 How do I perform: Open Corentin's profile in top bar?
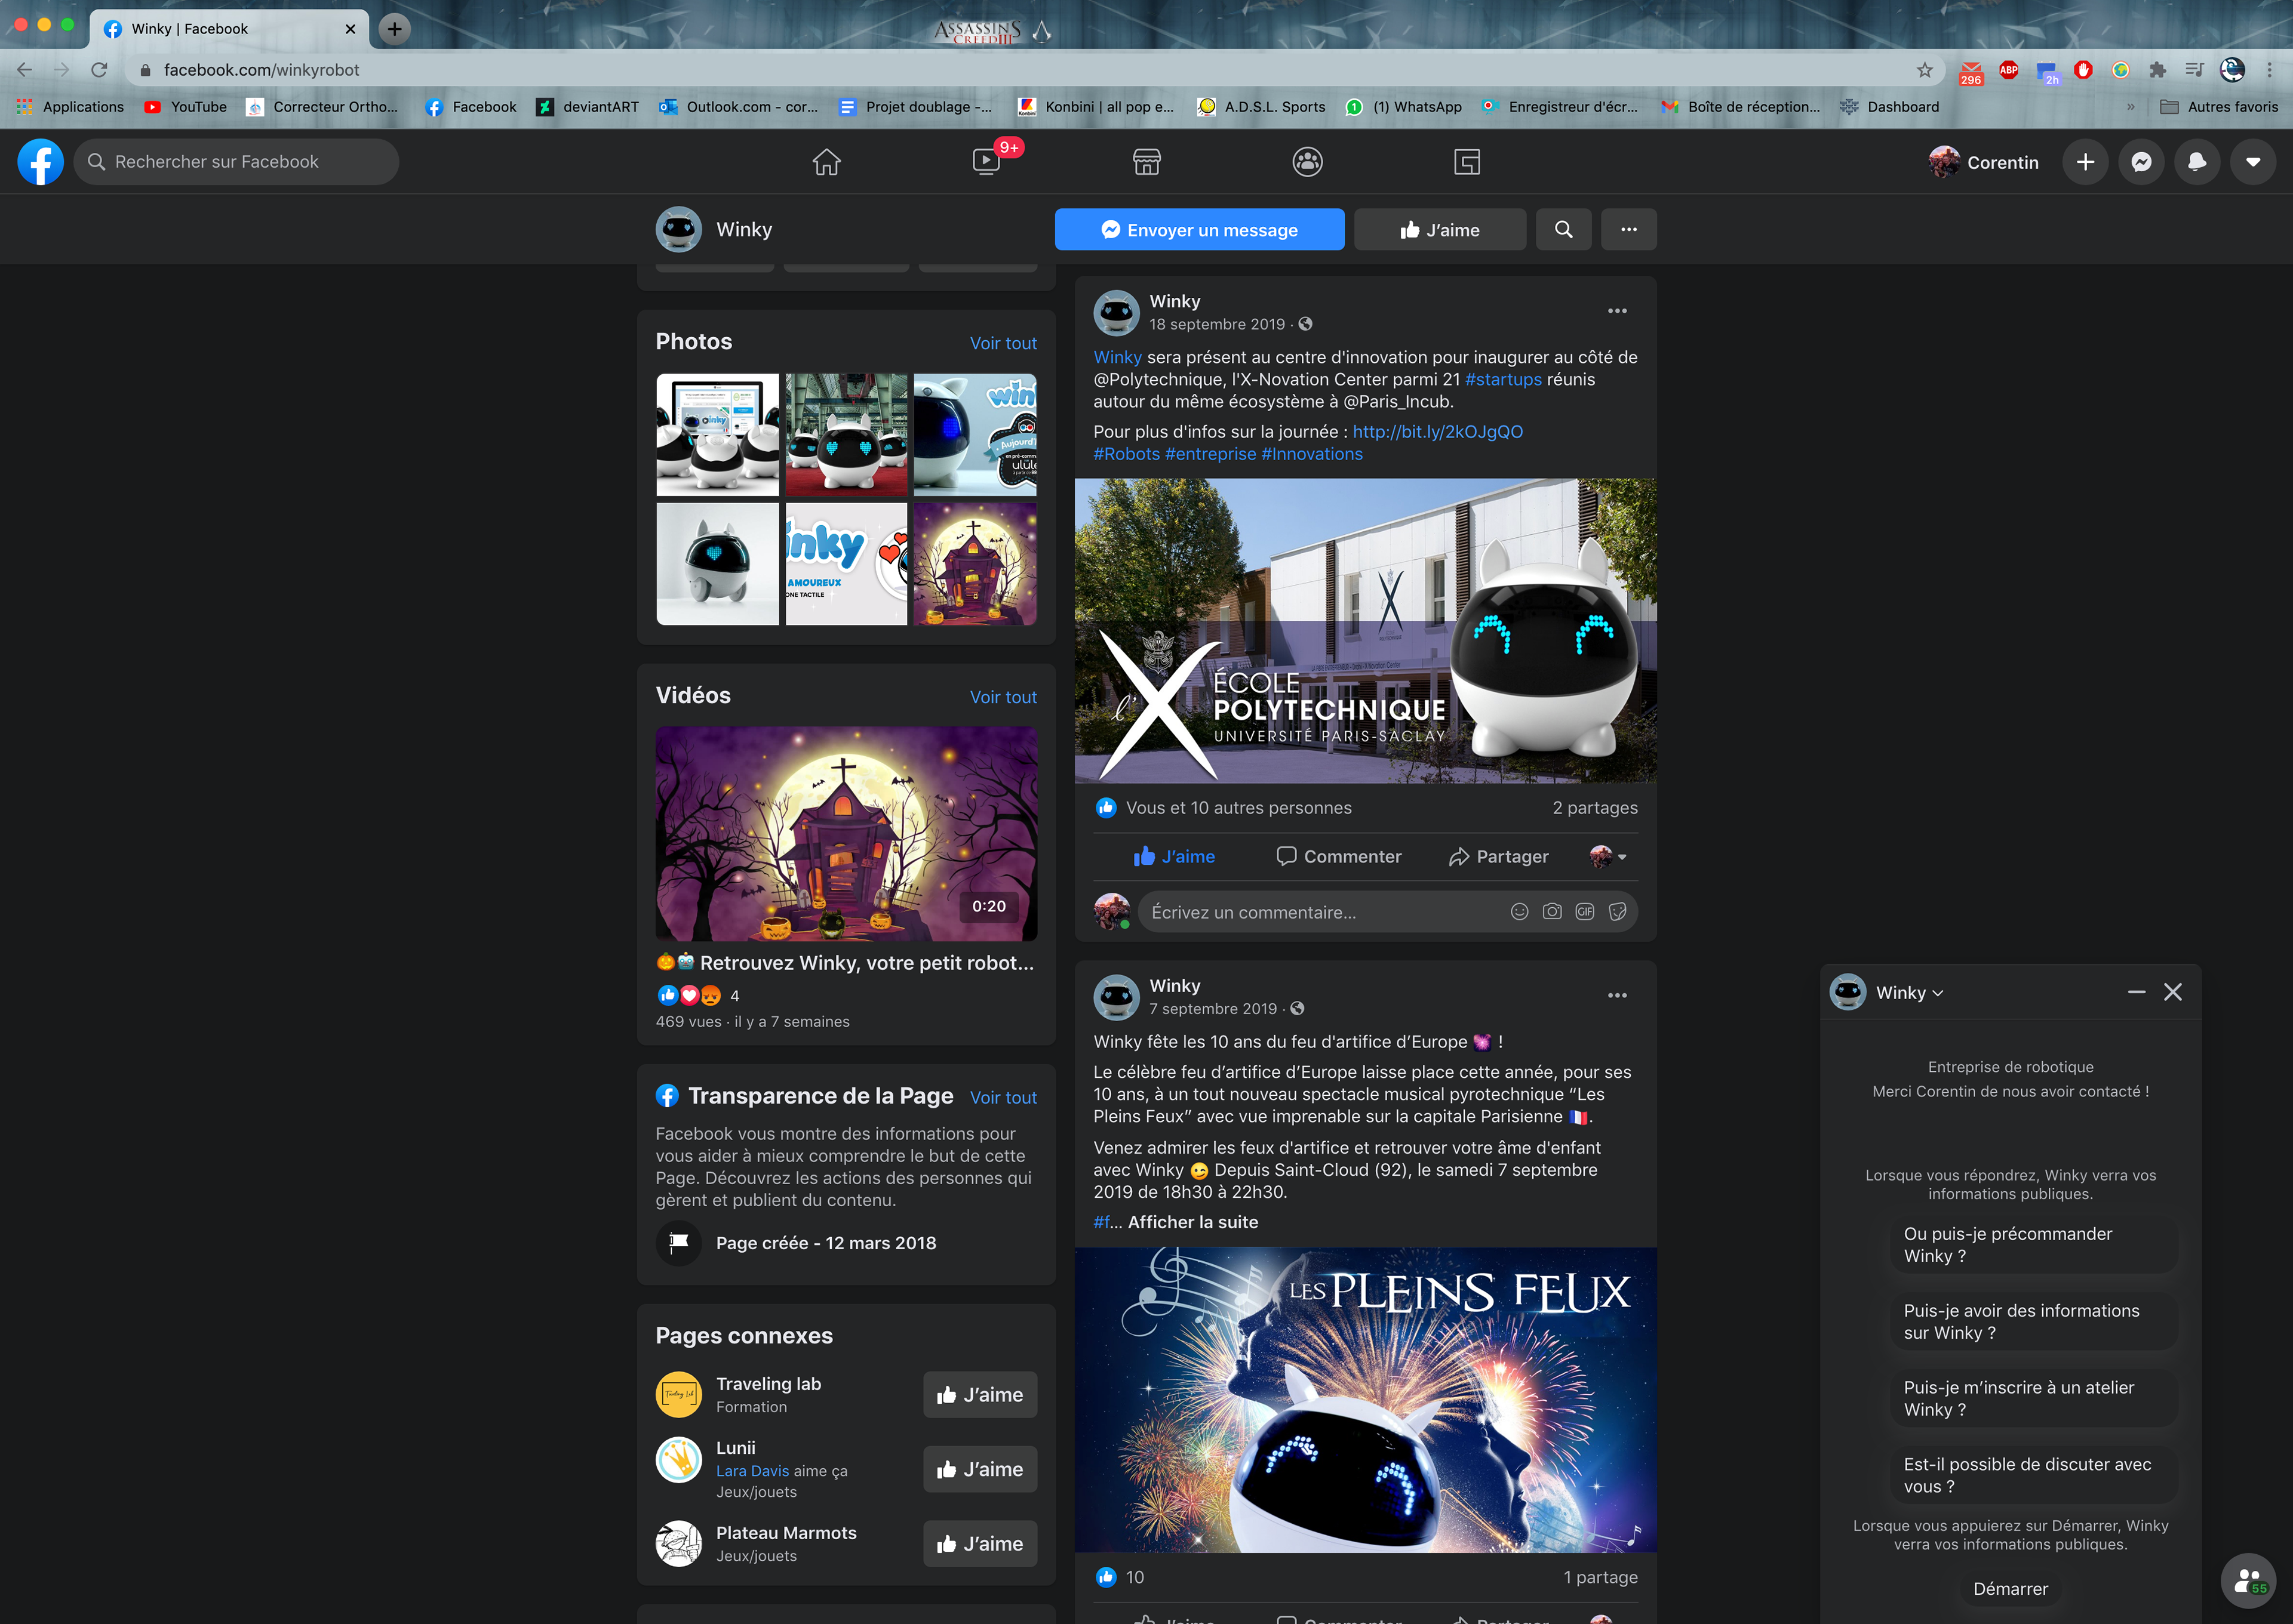[1983, 162]
